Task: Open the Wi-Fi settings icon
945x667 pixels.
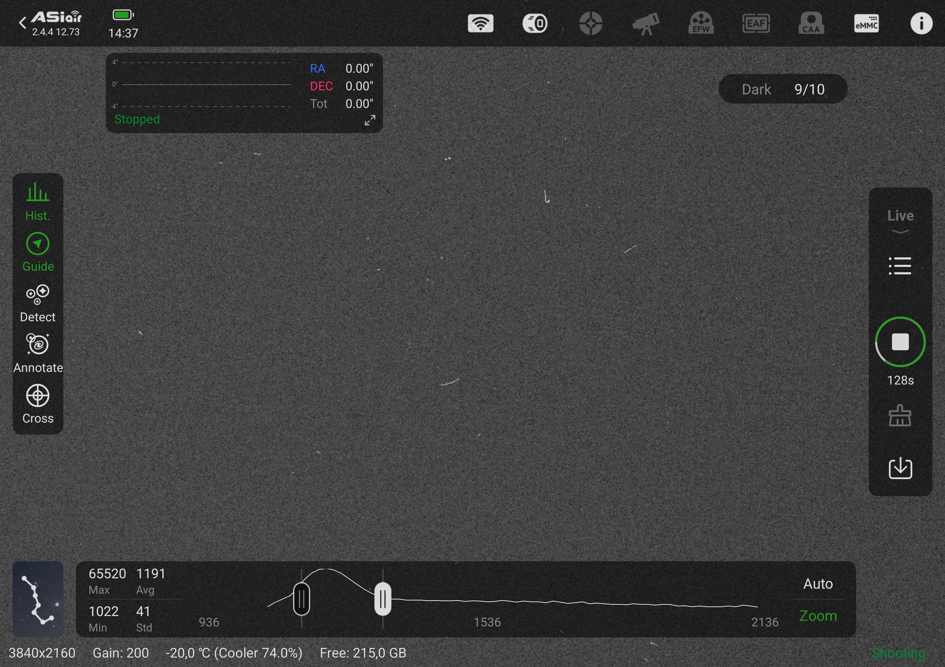Action: point(480,23)
